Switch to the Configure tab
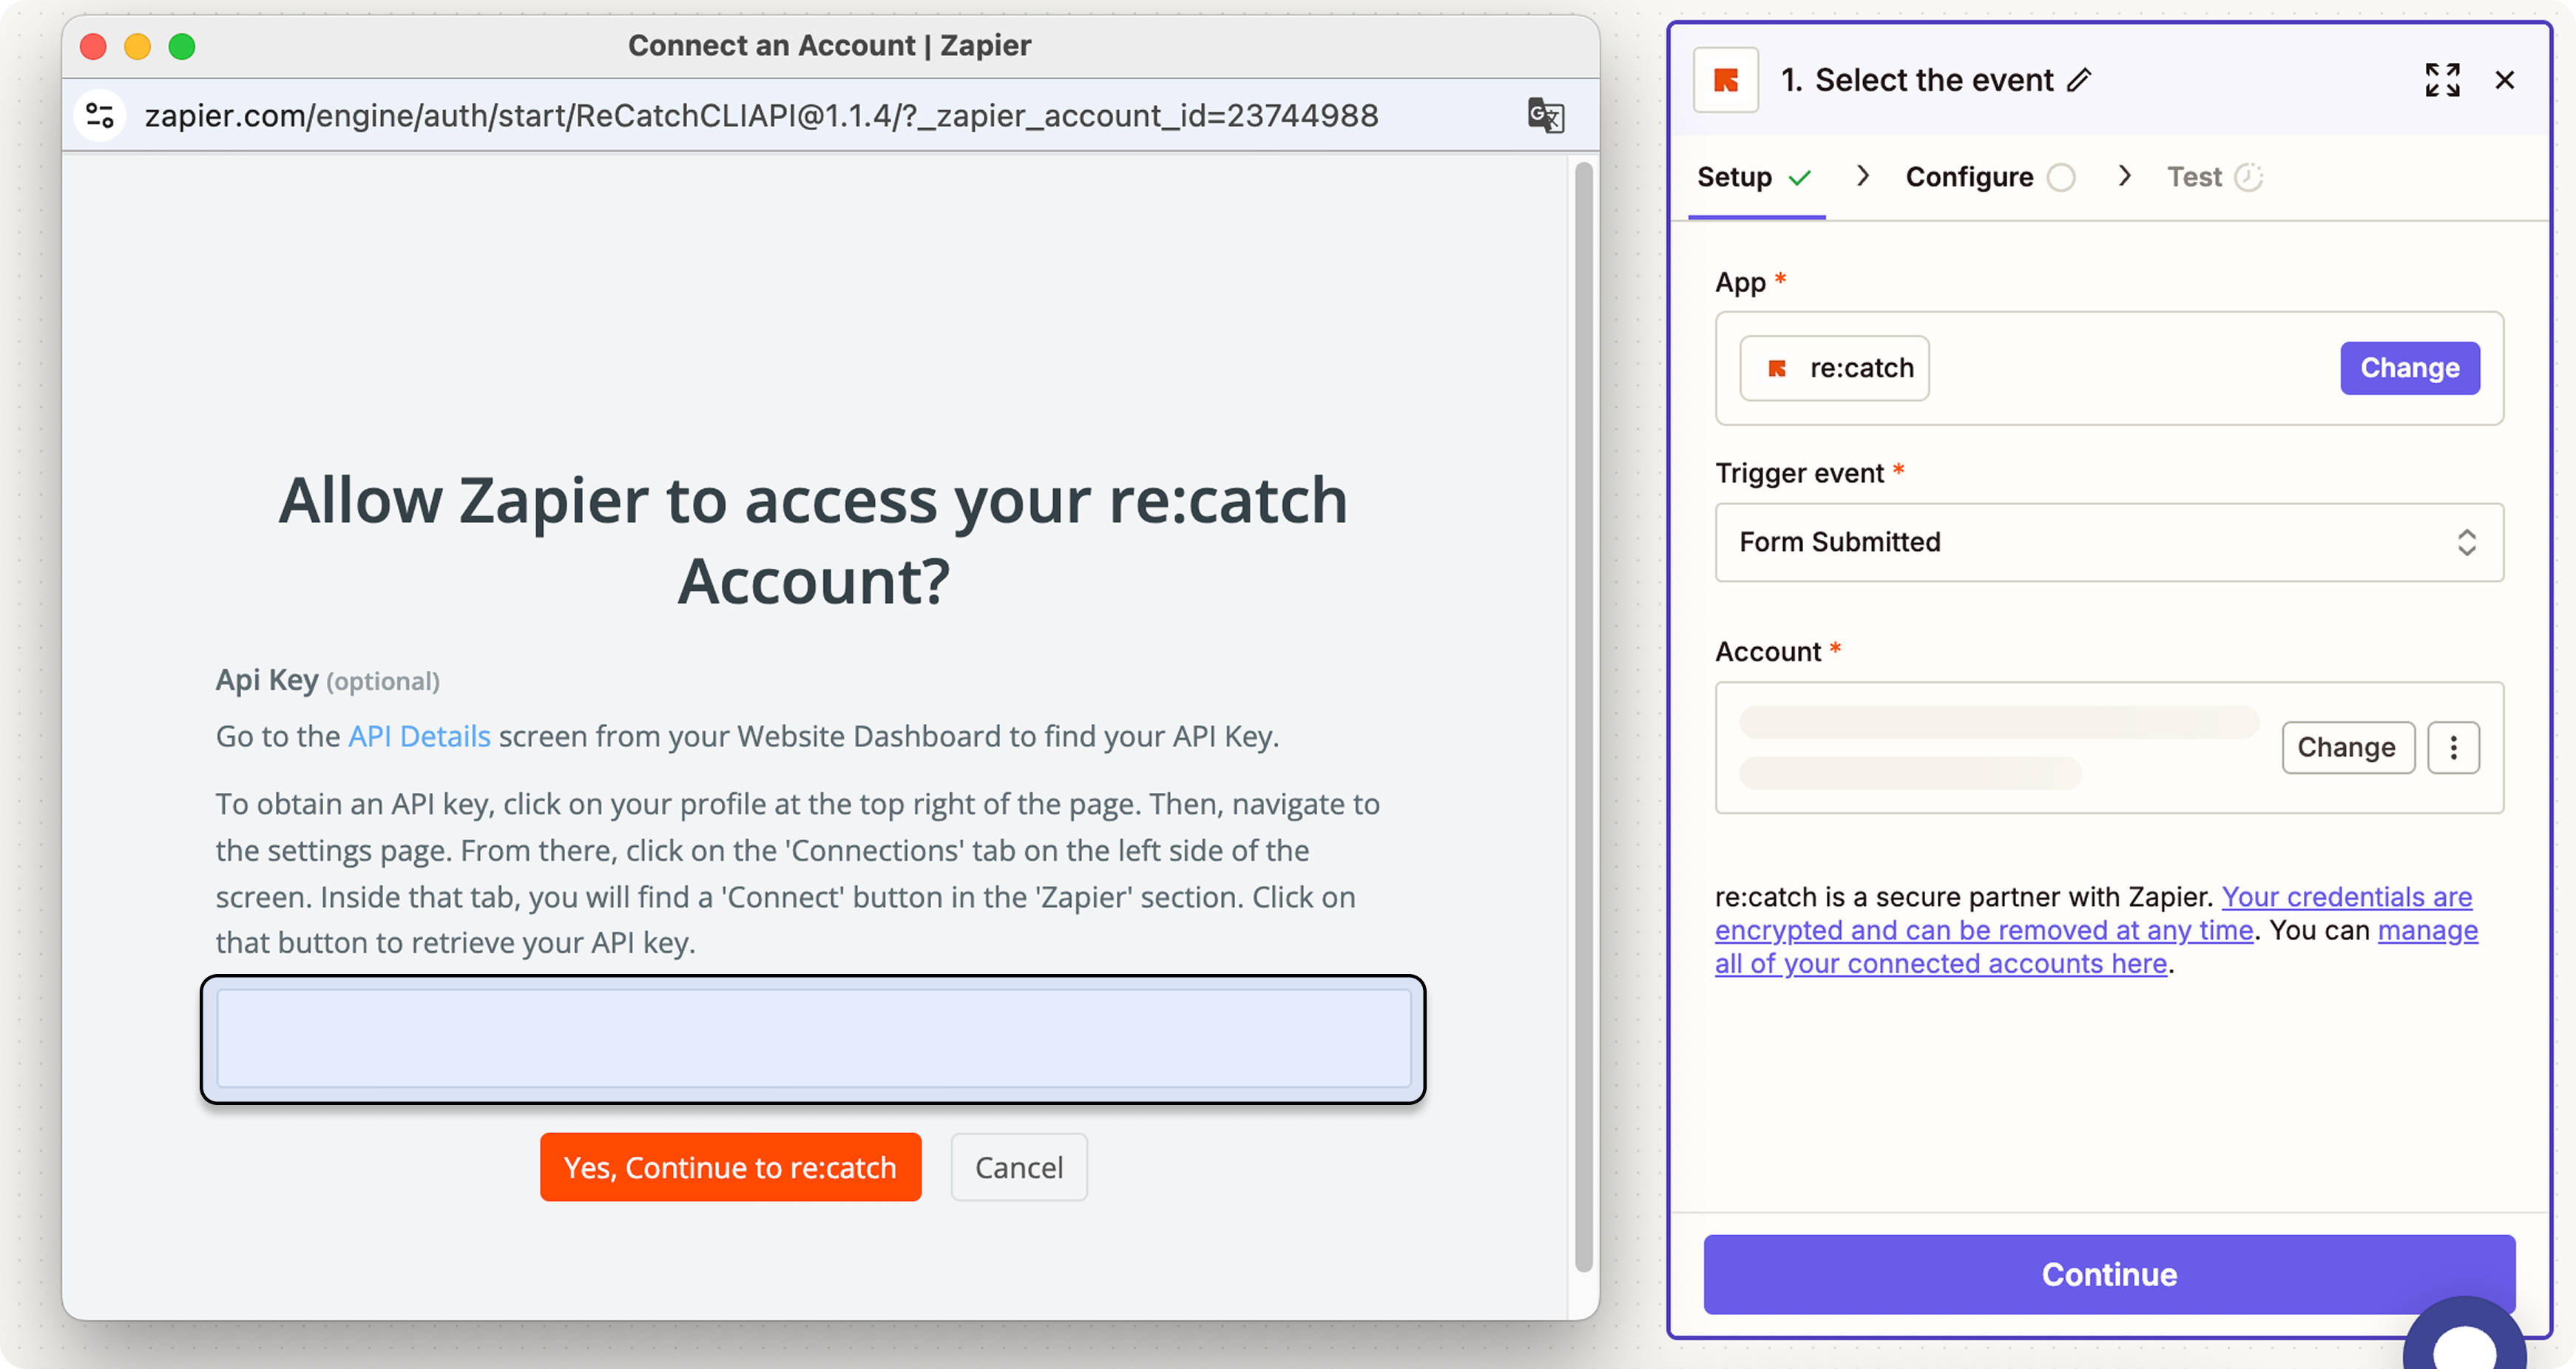Viewport: 2576px width, 1369px height. pos(1969,177)
